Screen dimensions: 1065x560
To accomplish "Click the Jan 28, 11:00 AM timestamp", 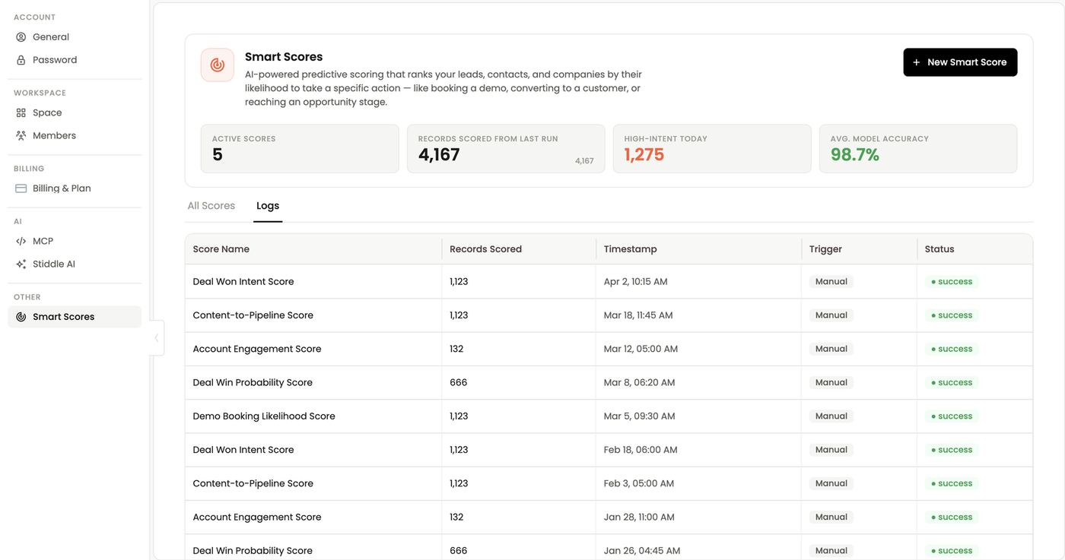I will coord(639,517).
